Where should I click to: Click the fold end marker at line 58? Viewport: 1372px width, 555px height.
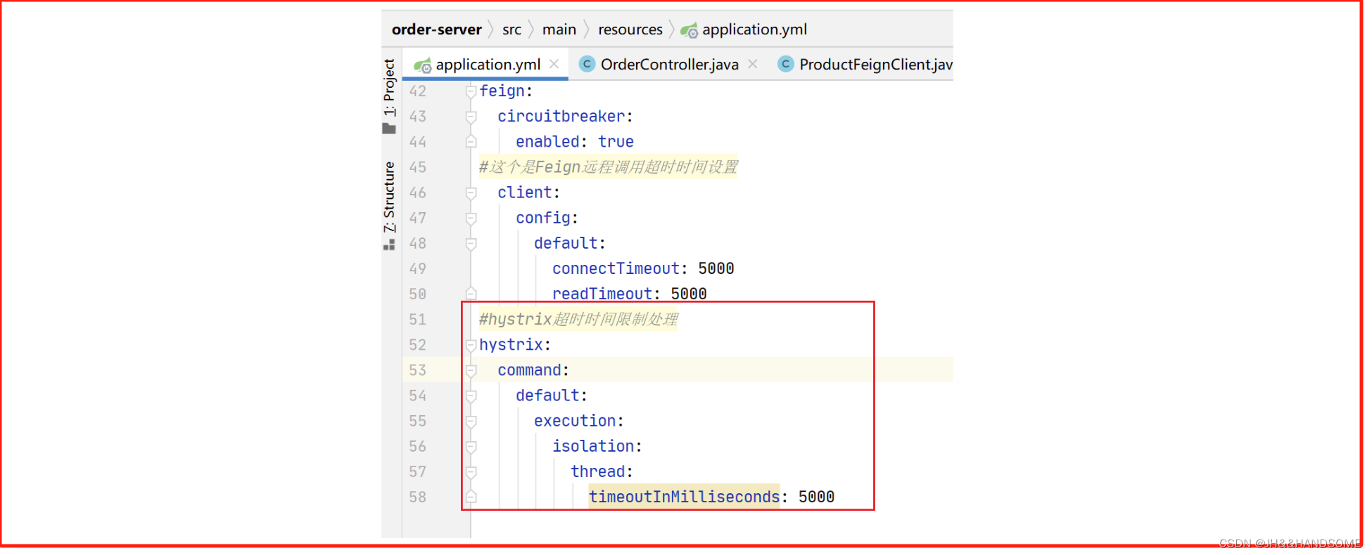pos(471,497)
